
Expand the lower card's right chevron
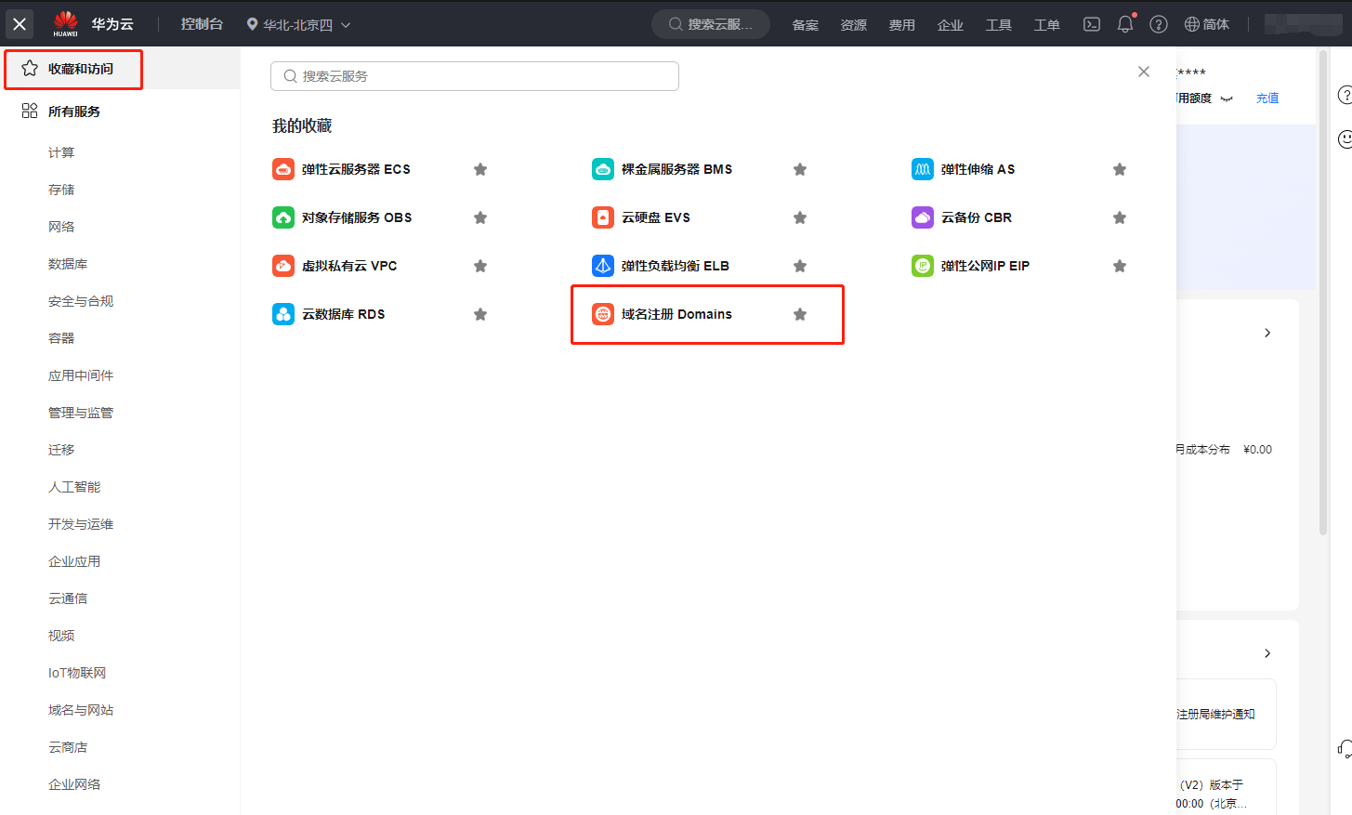(1267, 653)
